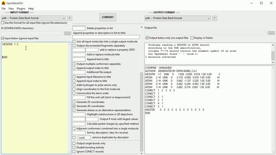Check 'Adjacent conformers combined into a single molecule'
Screen dimensions: 276x155
(74, 128)
